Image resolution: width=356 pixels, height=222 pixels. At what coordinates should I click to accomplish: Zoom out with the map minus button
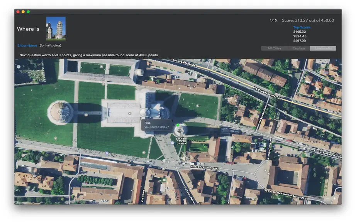[x=327, y=198]
